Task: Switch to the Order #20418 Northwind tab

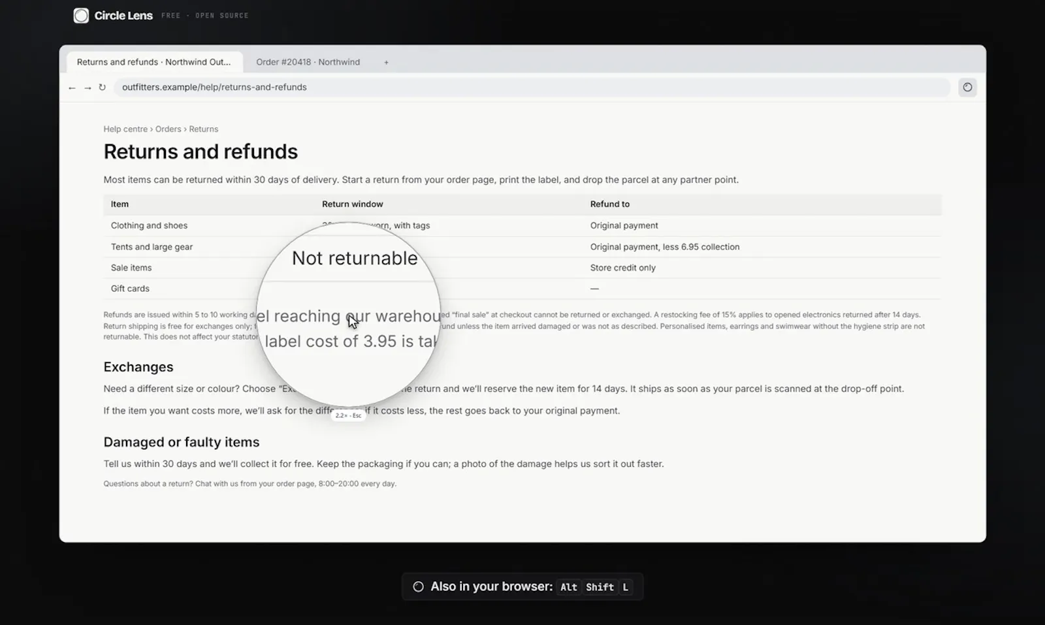Action: click(x=308, y=62)
